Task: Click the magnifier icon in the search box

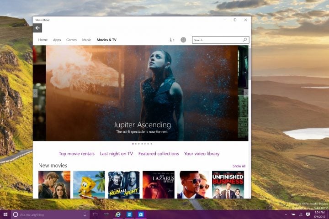Action: point(244,40)
